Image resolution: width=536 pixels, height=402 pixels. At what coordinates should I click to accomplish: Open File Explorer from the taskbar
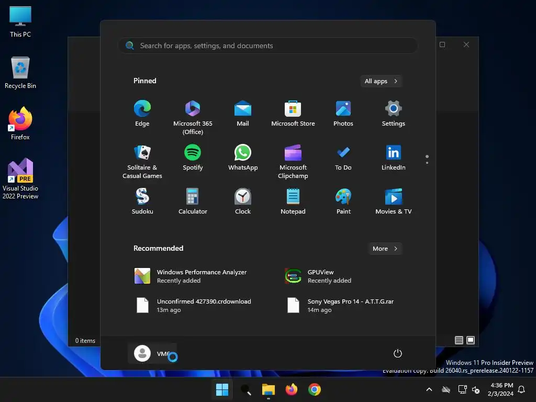tap(269, 389)
